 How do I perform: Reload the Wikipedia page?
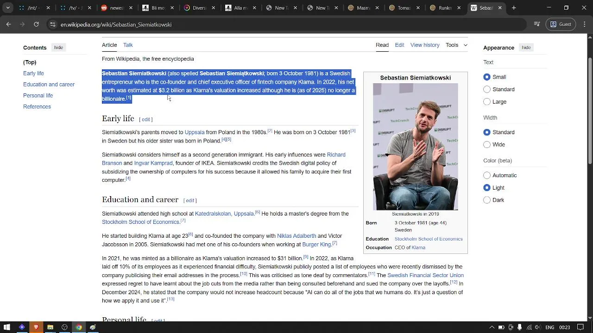(36, 25)
